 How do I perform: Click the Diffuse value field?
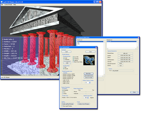[125, 58]
